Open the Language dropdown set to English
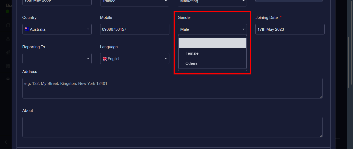Screen dimensions: 353x149 point(135,59)
